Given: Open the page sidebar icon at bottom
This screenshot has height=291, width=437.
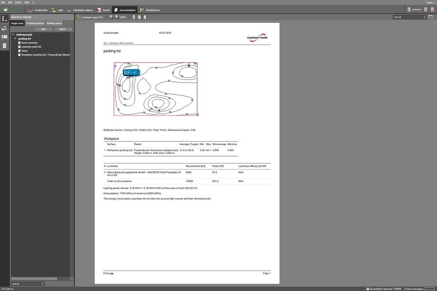Looking at the screenshot, I should coord(4,46).
